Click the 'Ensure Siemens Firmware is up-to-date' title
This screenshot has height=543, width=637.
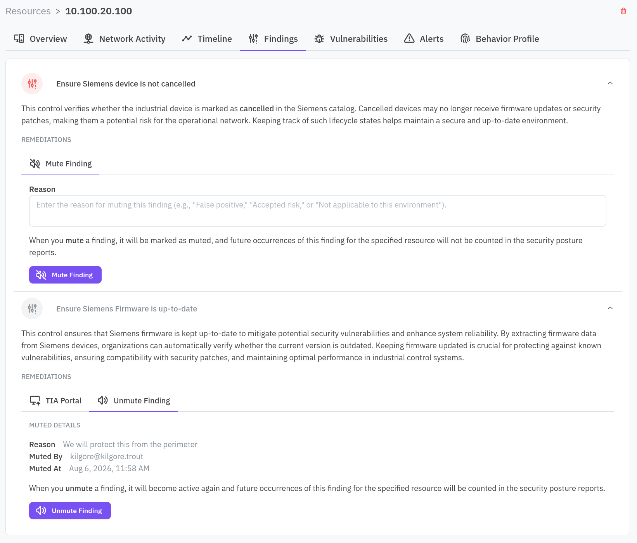pos(126,309)
